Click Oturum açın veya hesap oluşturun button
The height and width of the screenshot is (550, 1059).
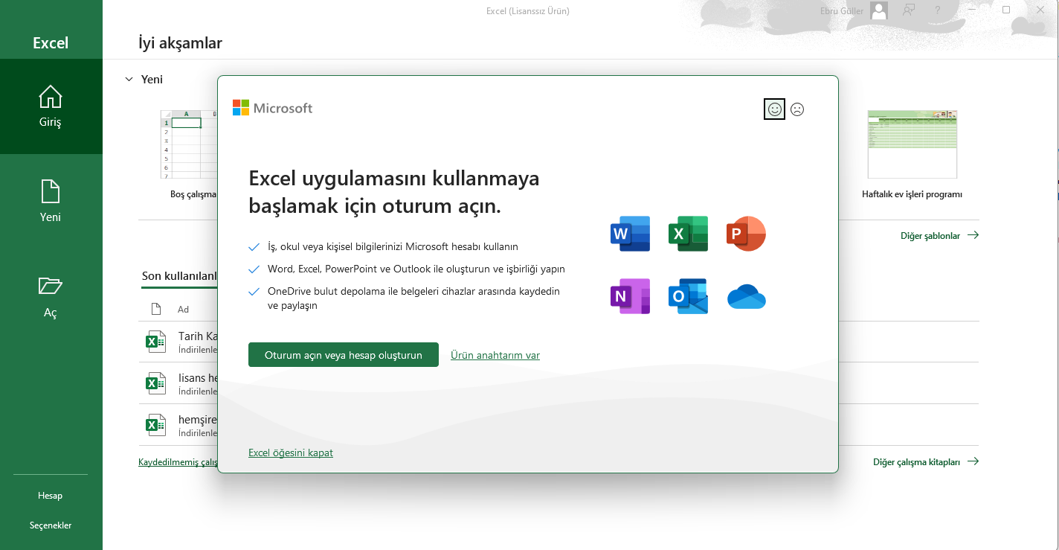pos(344,355)
